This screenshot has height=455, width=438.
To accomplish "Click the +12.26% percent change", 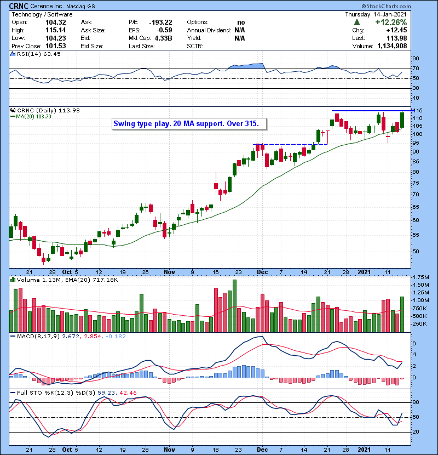I will pyautogui.click(x=391, y=22).
